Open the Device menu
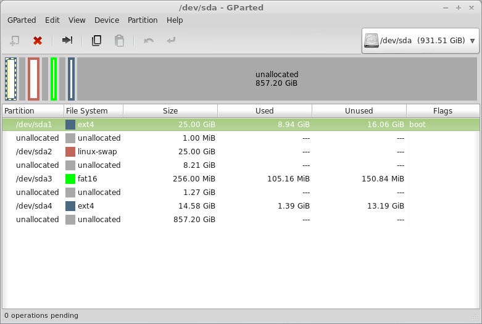This screenshot has width=482, height=324. coord(107,20)
